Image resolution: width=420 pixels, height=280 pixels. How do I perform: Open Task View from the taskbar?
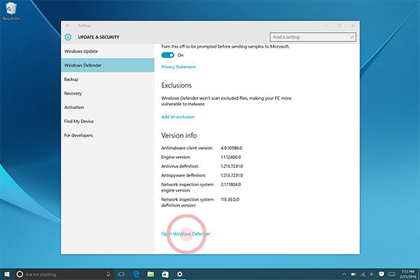(121, 274)
